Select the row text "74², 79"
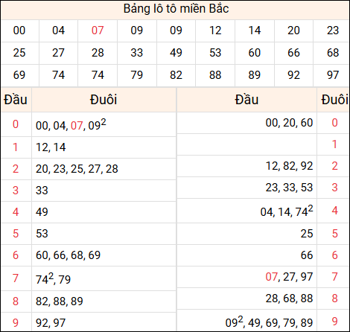The width and height of the screenshot is (350, 332). pos(54,278)
